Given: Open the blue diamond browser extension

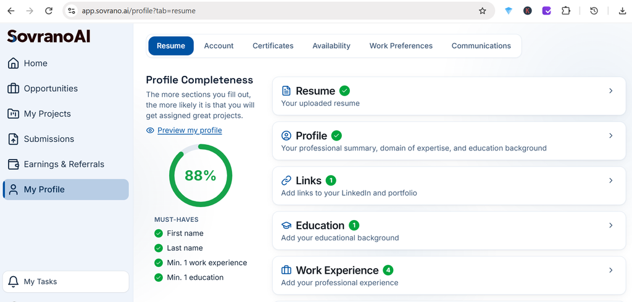Looking at the screenshot, I should tap(509, 11).
